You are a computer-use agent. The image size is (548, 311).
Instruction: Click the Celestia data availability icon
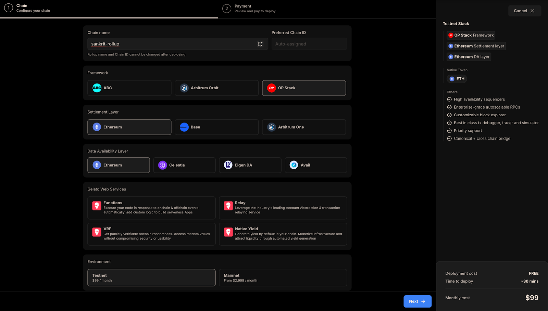[162, 165]
